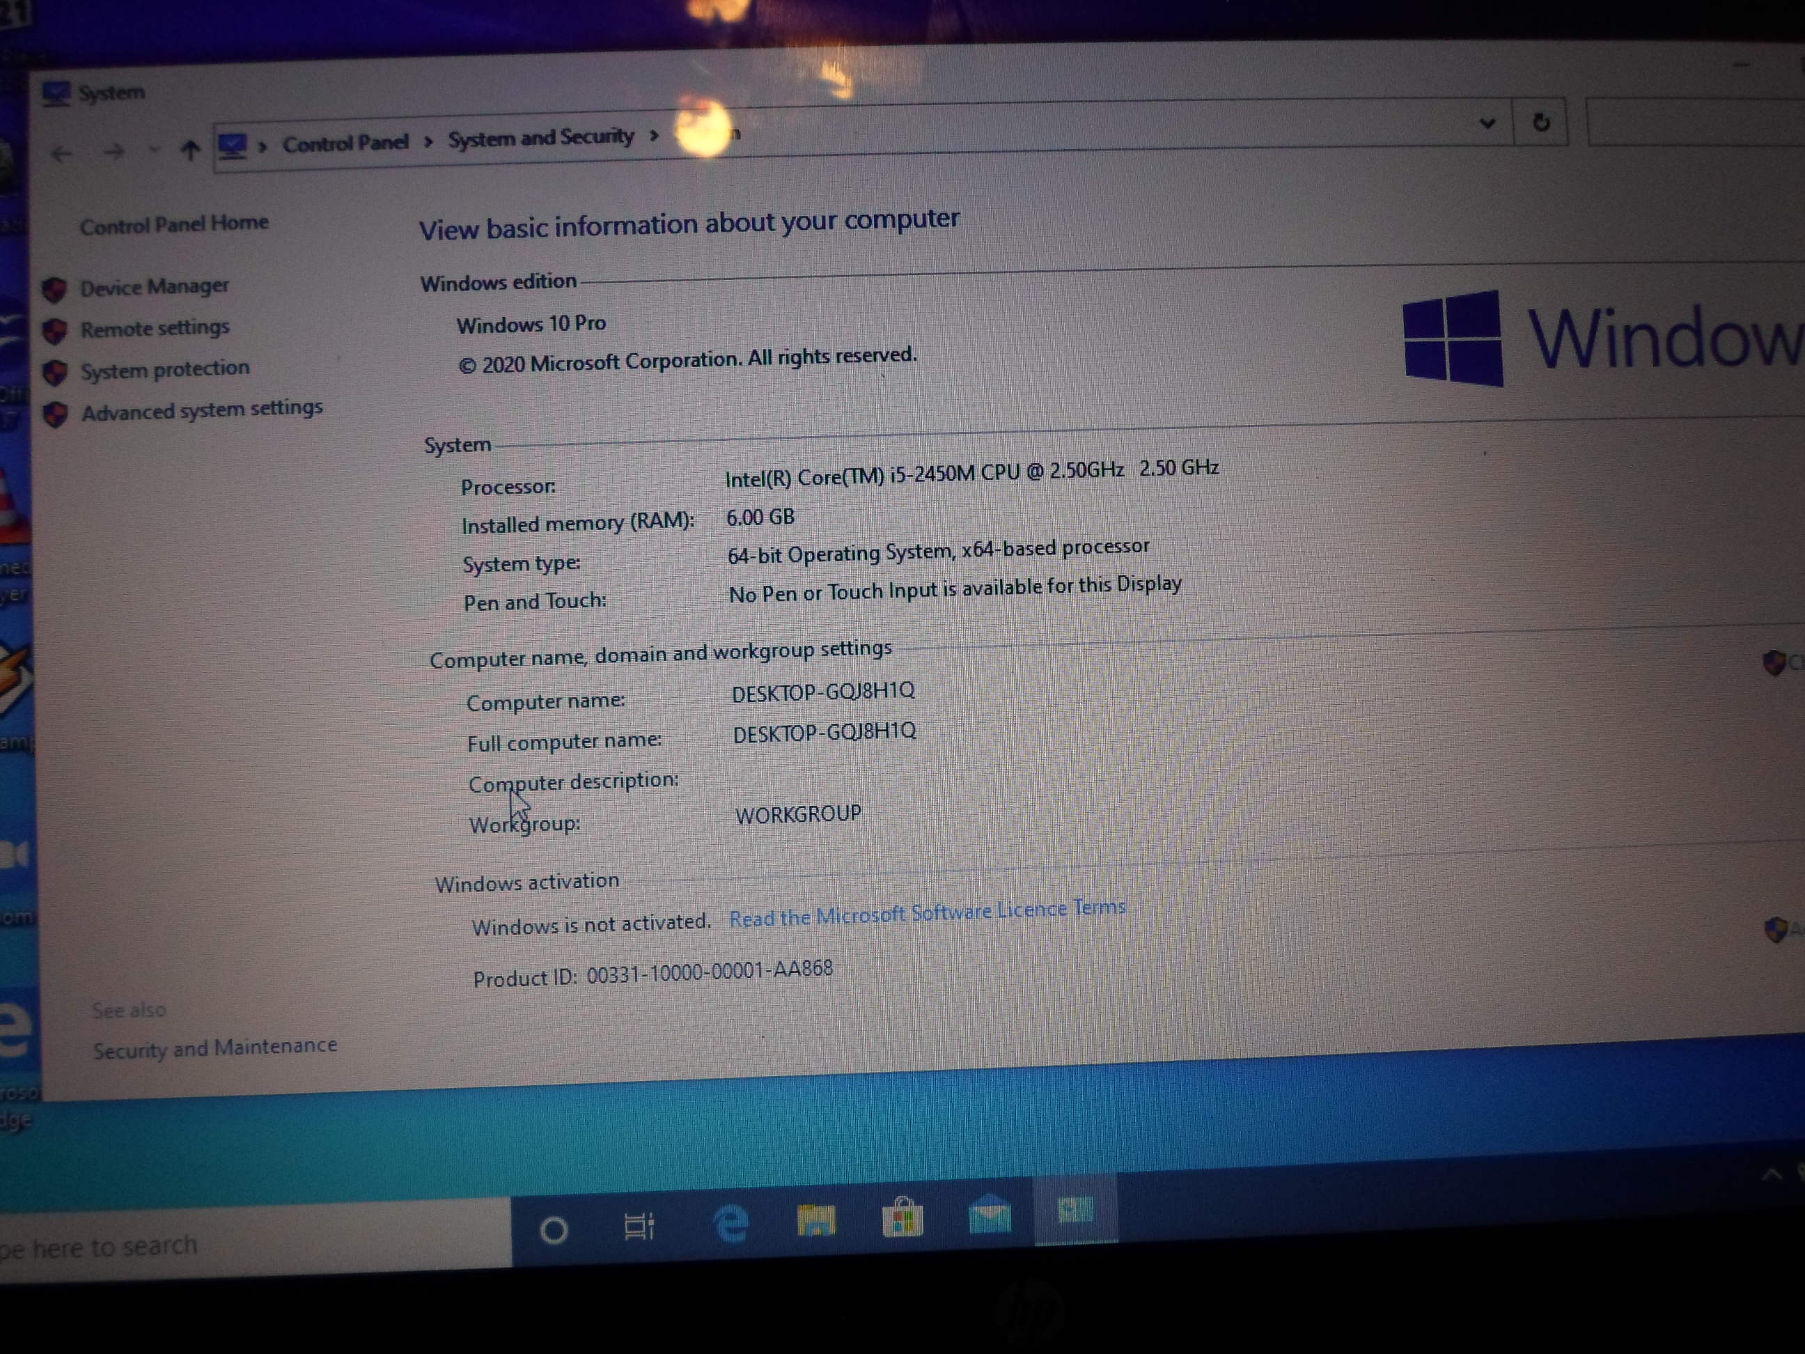This screenshot has height=1354, width=1805.
Task: Open System protection link
Action: click(165, 369)
